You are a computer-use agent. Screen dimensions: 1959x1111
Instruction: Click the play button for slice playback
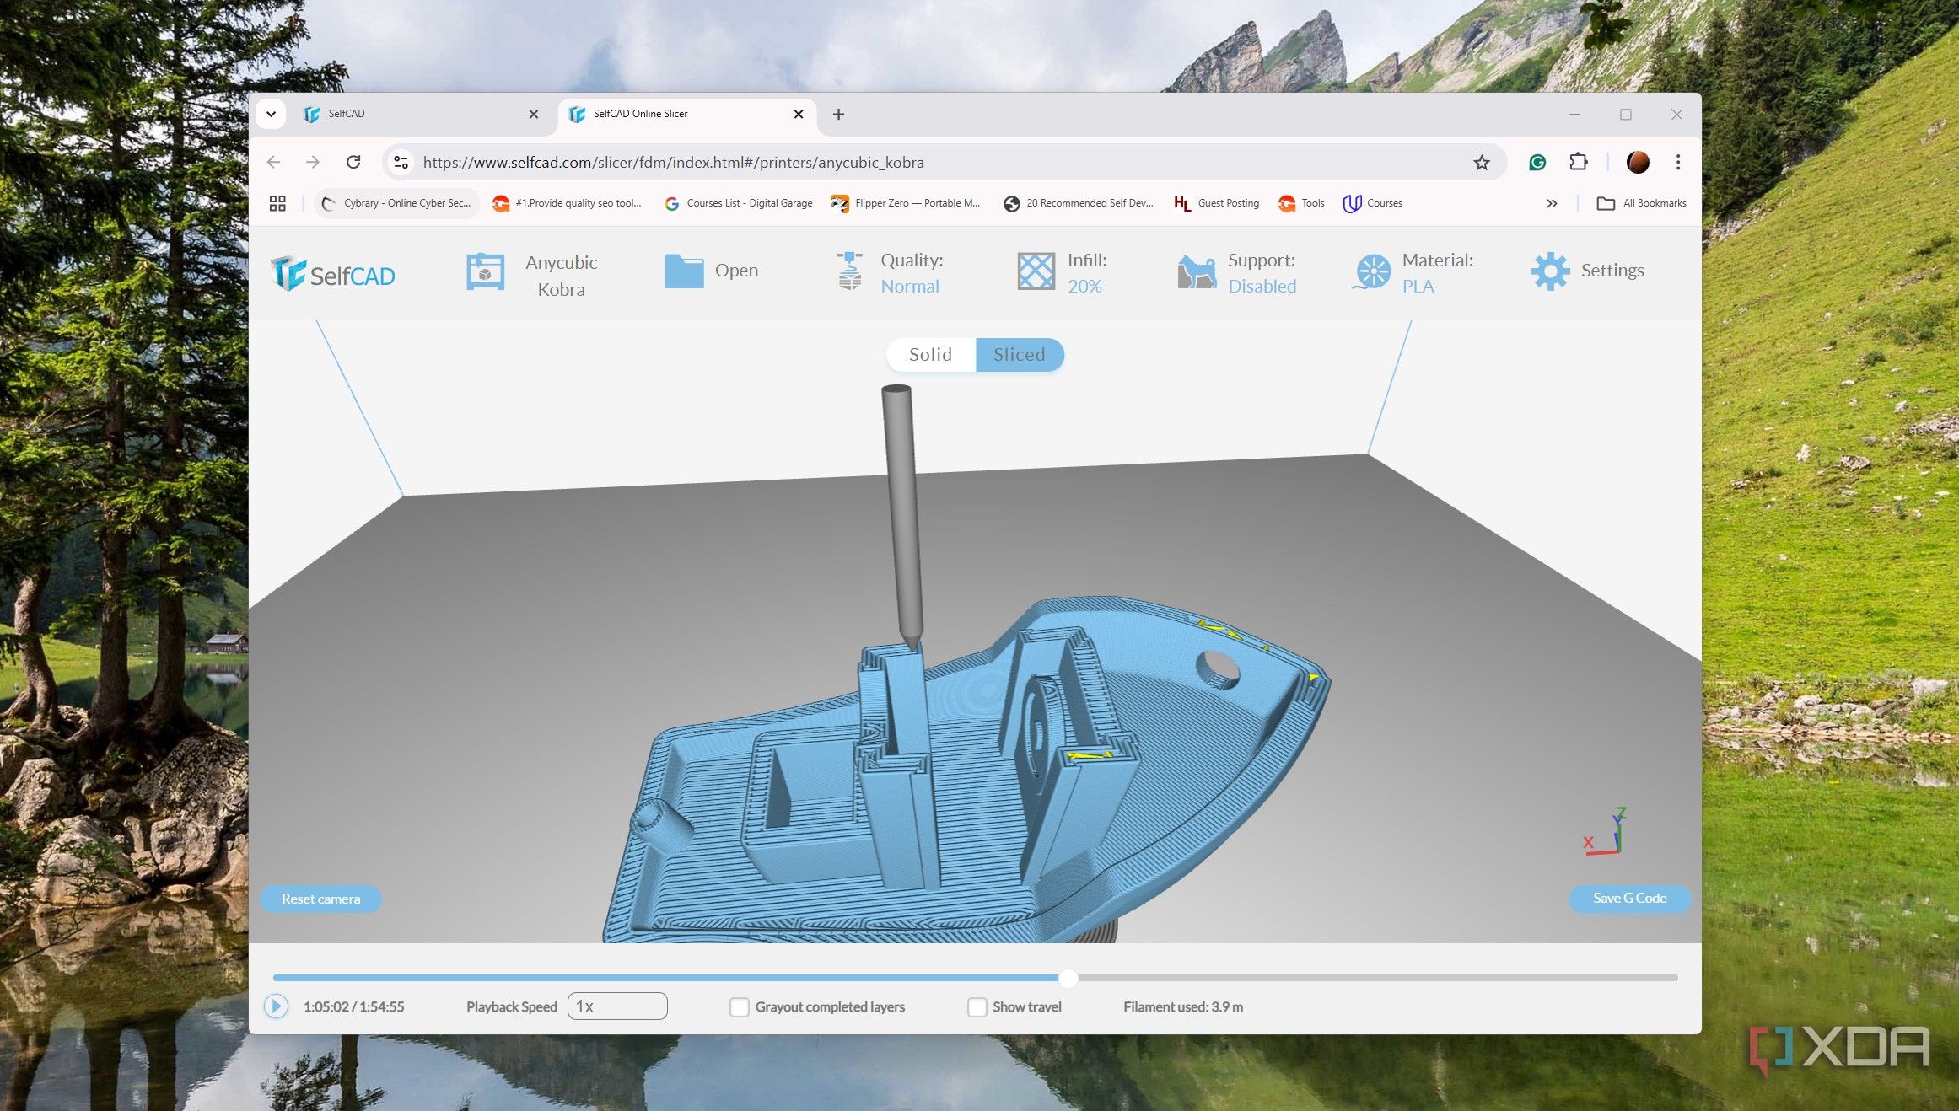coord(276,1006)
